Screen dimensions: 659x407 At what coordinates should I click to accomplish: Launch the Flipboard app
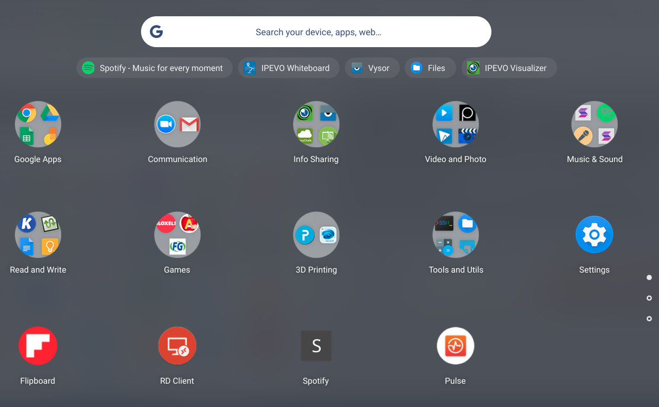38,346
